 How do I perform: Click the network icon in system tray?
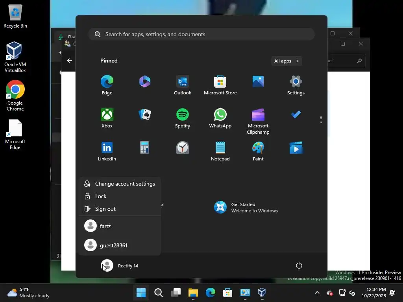pyautogui.click(x=342, y=293)
